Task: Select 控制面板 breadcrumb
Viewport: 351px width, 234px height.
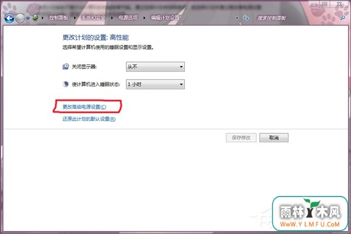Action: [58, 18]
